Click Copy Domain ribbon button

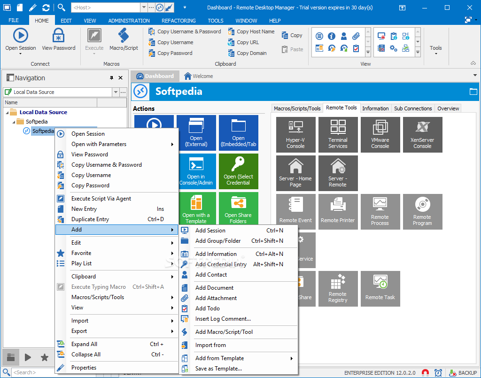pyautogui.click(x=247, y=53)
